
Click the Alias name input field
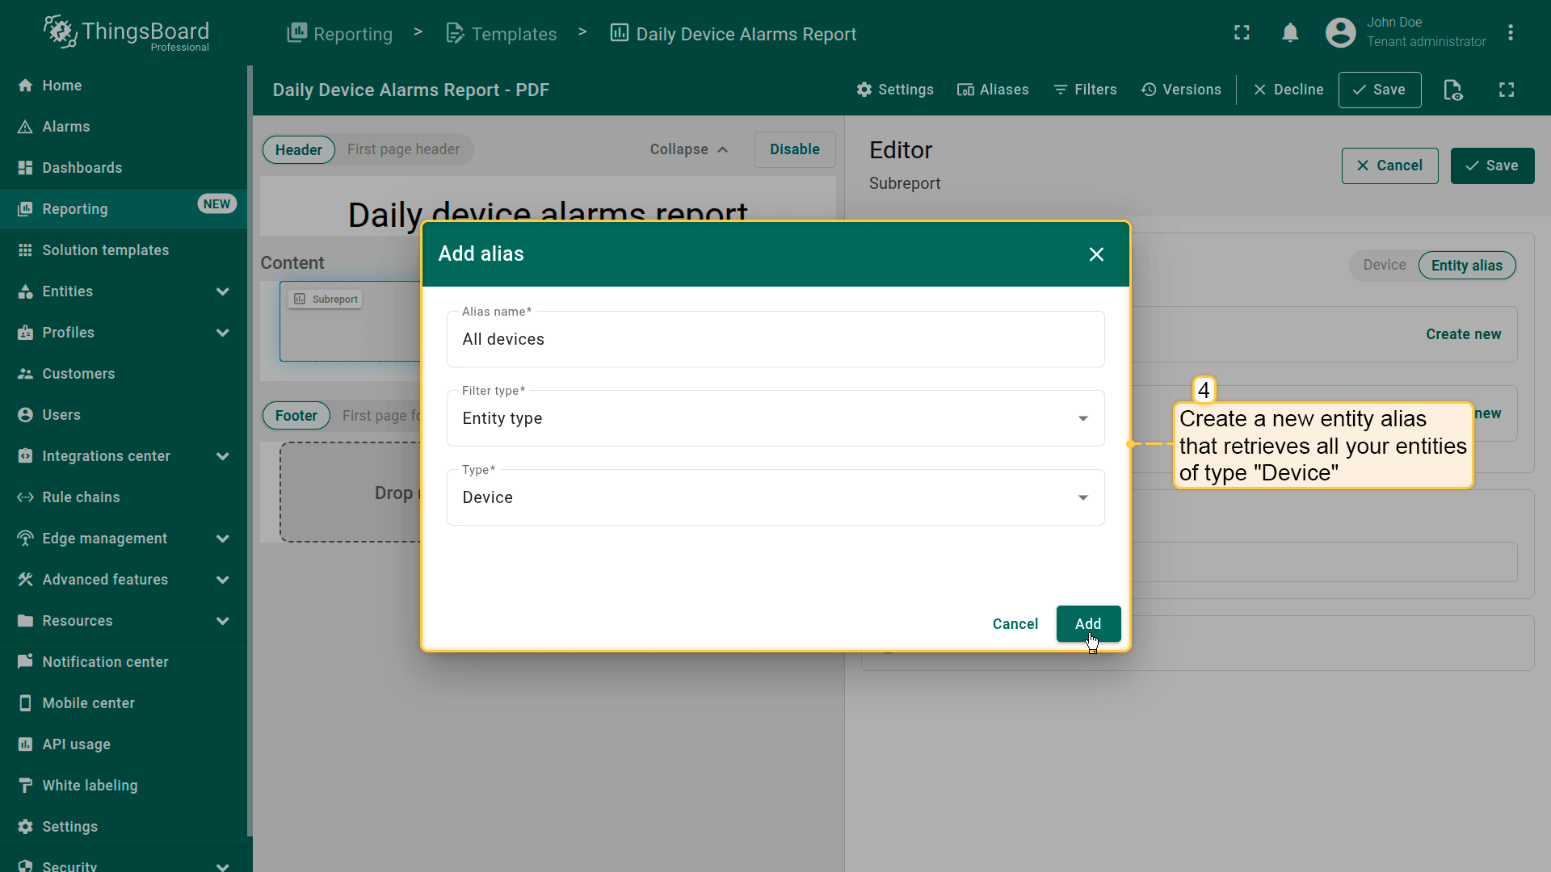coord(775,340)
